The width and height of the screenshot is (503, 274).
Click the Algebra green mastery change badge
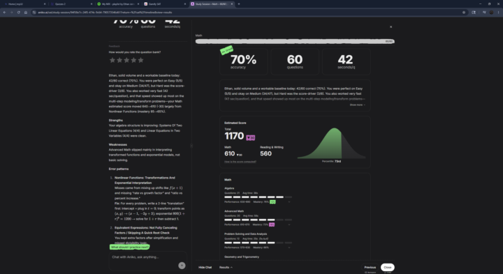(272, 202)
